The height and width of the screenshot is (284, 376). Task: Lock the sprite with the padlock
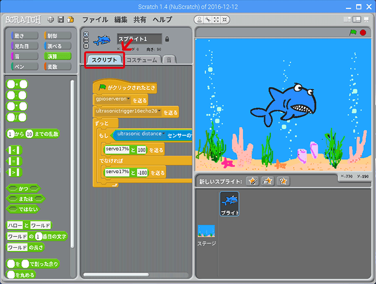167,39
